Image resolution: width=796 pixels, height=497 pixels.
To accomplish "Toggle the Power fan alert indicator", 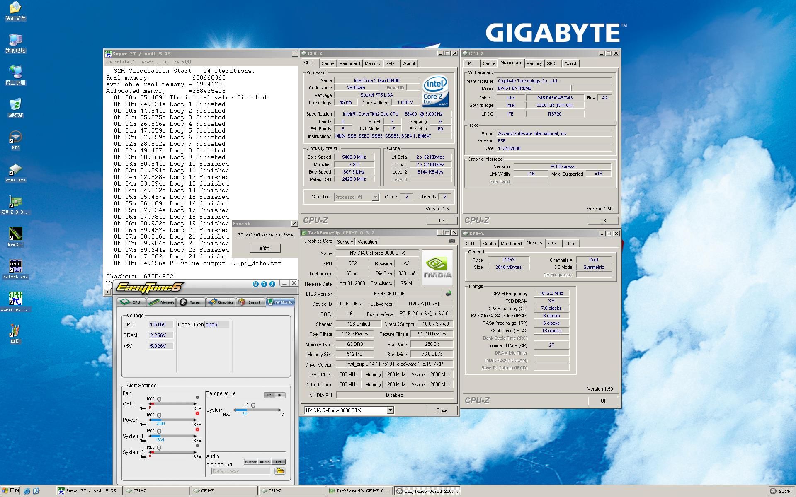I will [x=197, y=413].
